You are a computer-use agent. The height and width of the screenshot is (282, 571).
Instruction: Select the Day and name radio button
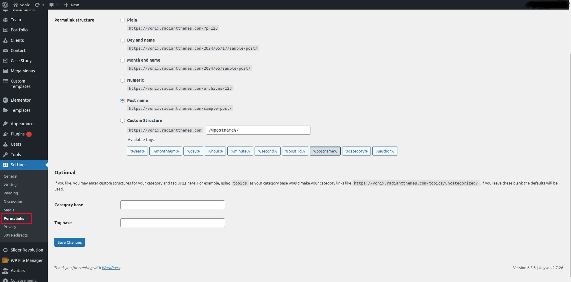(123, 40)
